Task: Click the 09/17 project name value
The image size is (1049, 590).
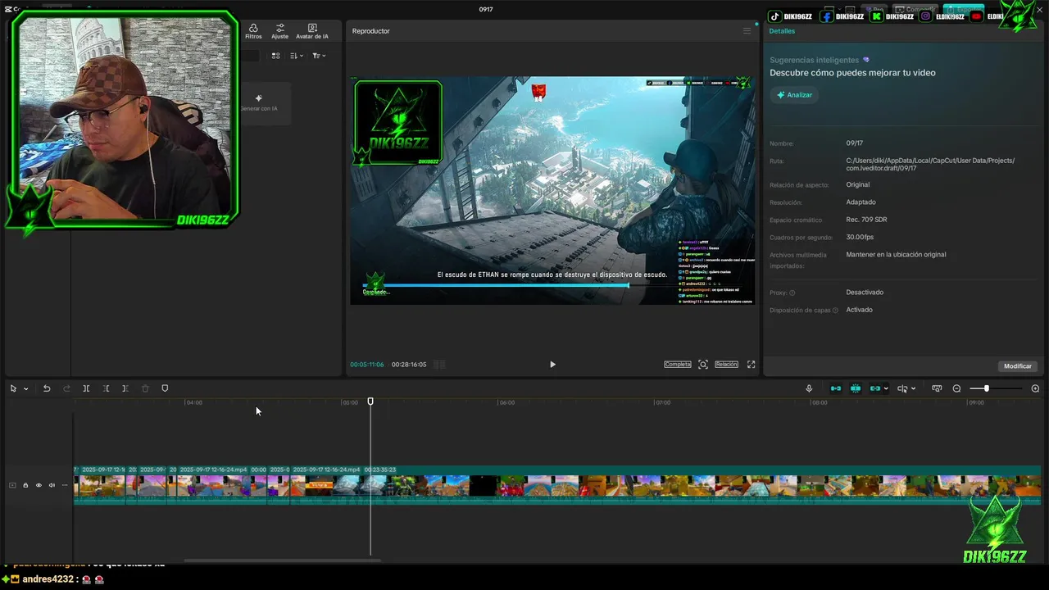Action: point(855,143)
